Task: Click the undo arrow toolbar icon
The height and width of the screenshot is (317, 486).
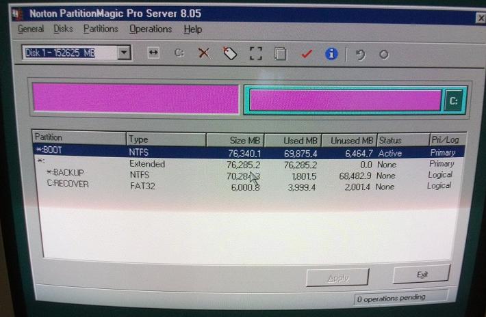Action: [x=361, y=55]
